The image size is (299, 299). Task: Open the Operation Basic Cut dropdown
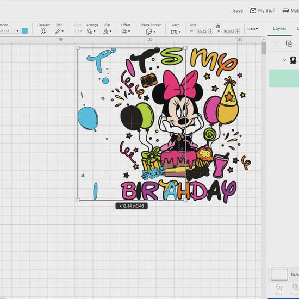coord(10,31)
